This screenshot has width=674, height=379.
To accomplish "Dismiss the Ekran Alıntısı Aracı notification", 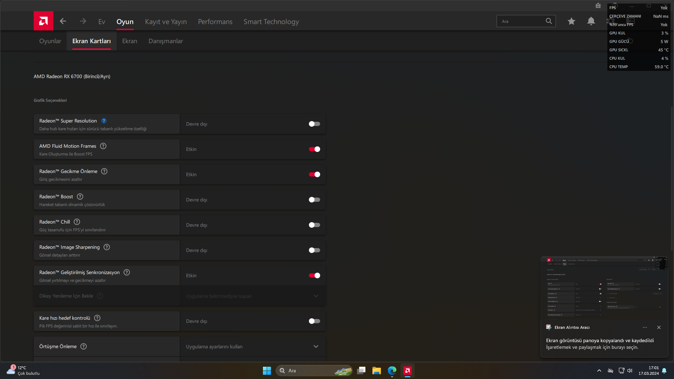I will pyautogui.click(x=659, y=327).
